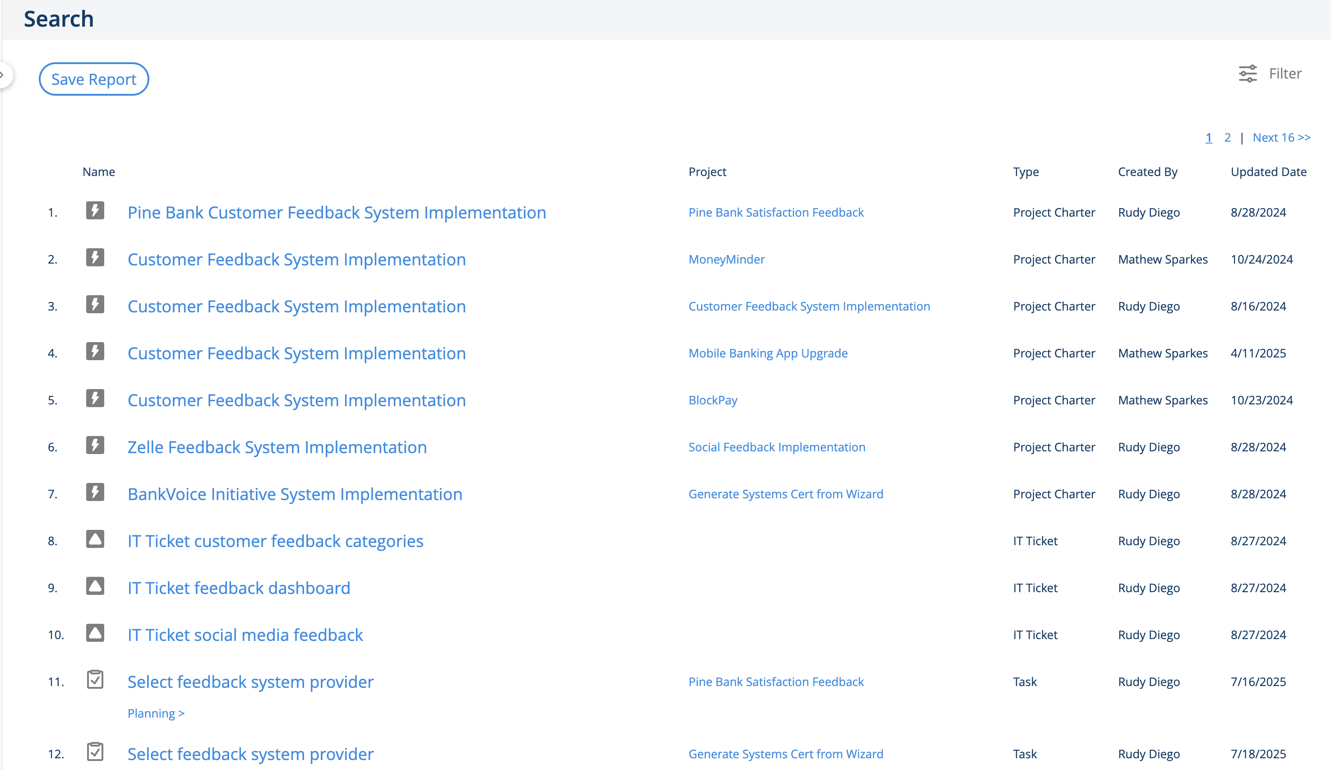Select results page 1

pyautogui.click(x=1208, y=137)
